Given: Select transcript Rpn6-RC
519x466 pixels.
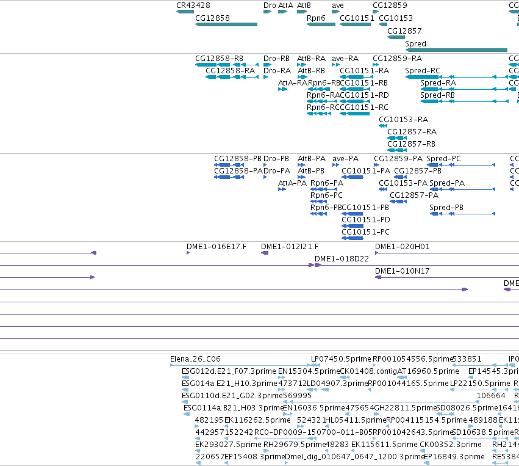Looking at the screenshot, I should pos(319,114).
